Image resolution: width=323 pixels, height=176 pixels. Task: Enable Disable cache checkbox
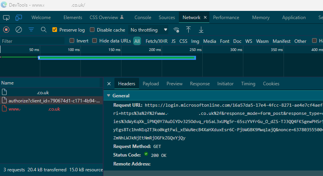[92, 30]
